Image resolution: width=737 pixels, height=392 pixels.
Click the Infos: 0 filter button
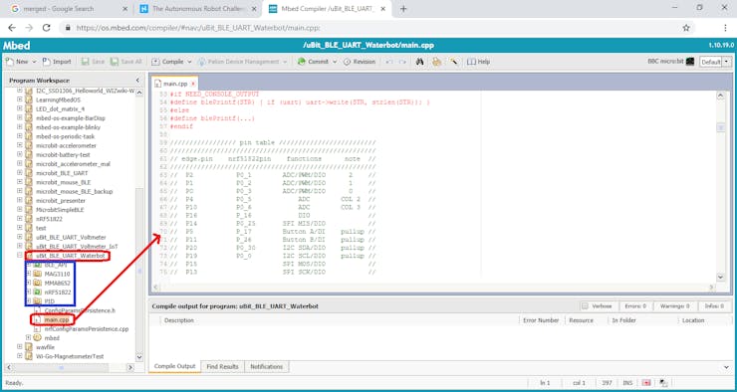click(714, 306)
